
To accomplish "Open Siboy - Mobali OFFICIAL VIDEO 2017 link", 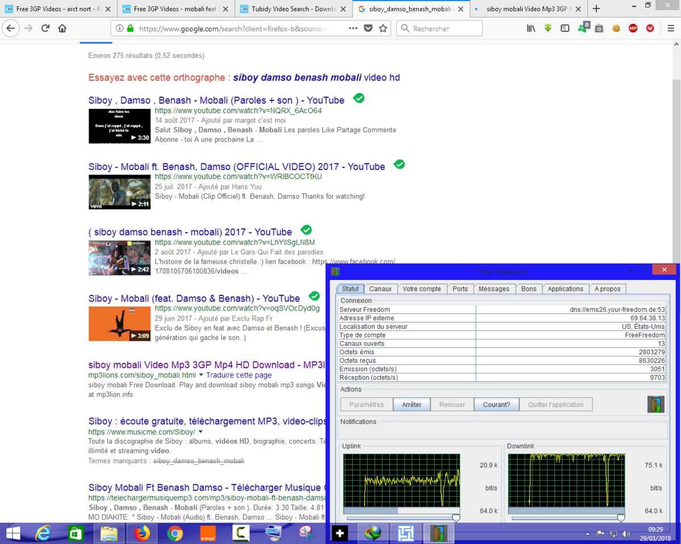I will pos(237,167).
